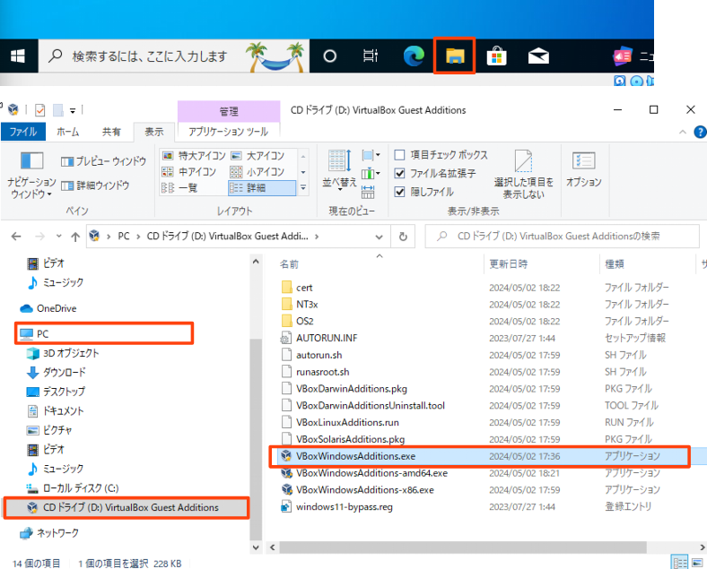The width and height of the screenshot is (707, 569).
Task: Open the 並べ替え sort dropdown
Action: (339, 170)
